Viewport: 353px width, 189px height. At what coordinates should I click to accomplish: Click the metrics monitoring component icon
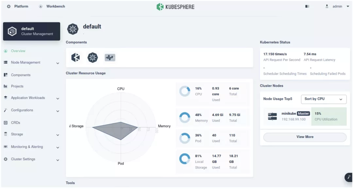tap(110, 57)
